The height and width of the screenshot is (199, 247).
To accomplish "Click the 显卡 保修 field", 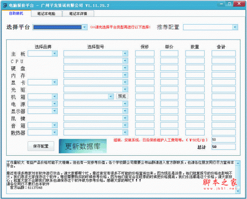I will [x=144, y=82].
